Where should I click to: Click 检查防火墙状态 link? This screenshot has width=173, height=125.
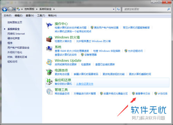[x=63, y=41]
